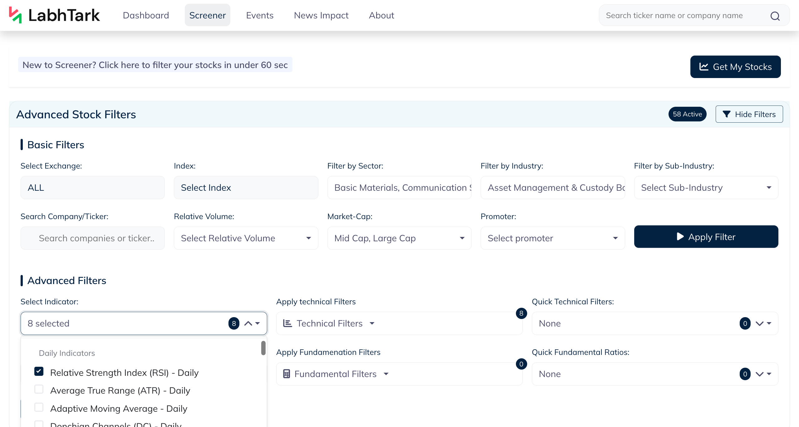Focus the Search companies or ticker field
The height and width of the screenshot is (427, 799).
(93, 238)
